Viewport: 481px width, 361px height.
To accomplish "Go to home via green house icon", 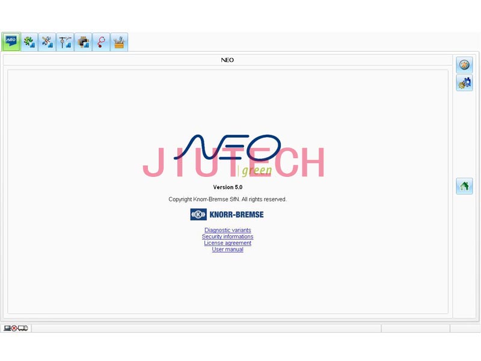I will coord(464,186).
